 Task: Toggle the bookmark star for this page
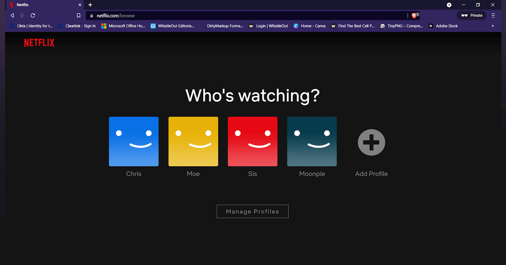(x=78, y=15)
